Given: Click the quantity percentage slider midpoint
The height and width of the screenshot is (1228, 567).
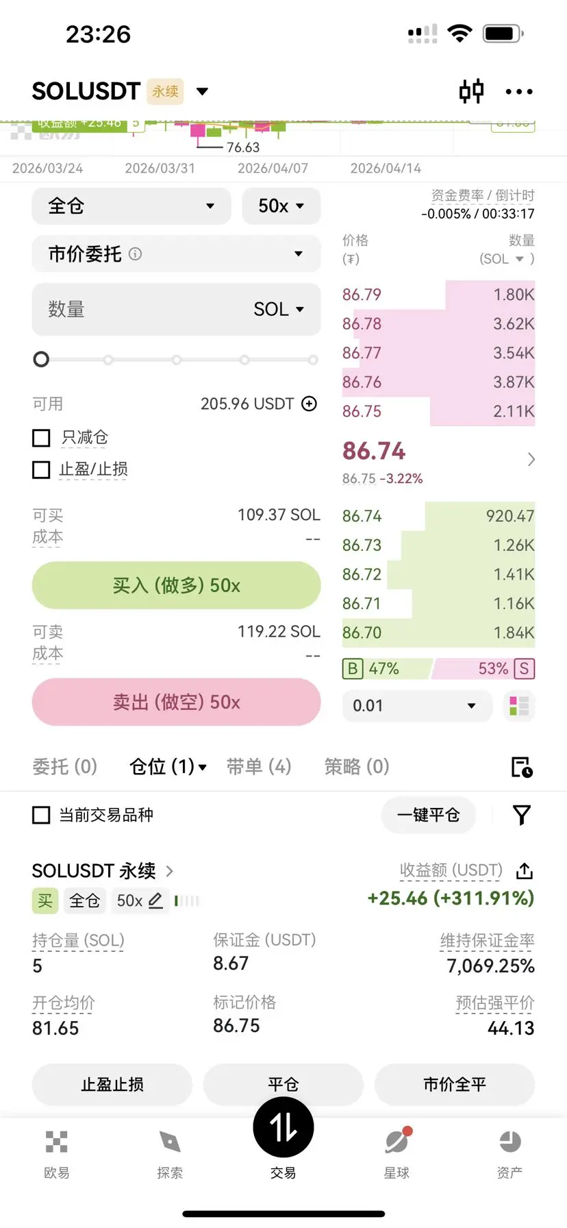Looking at the screenshot, I should tap(177, 360).
